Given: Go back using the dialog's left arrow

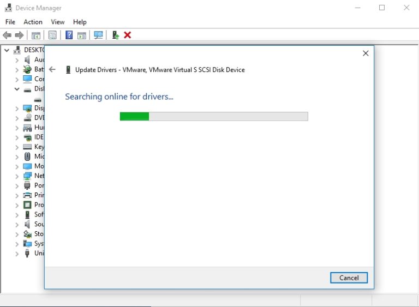Looking at the screenshot, I should [x=52, y=69].
